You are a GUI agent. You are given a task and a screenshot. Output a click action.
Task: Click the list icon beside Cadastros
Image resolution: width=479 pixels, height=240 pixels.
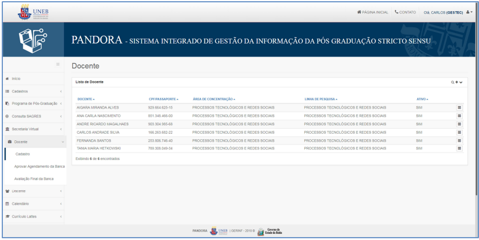pos(7,91)
